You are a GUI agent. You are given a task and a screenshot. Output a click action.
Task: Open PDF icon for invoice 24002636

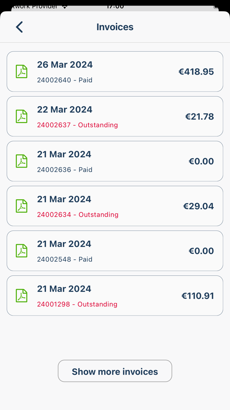22,161
